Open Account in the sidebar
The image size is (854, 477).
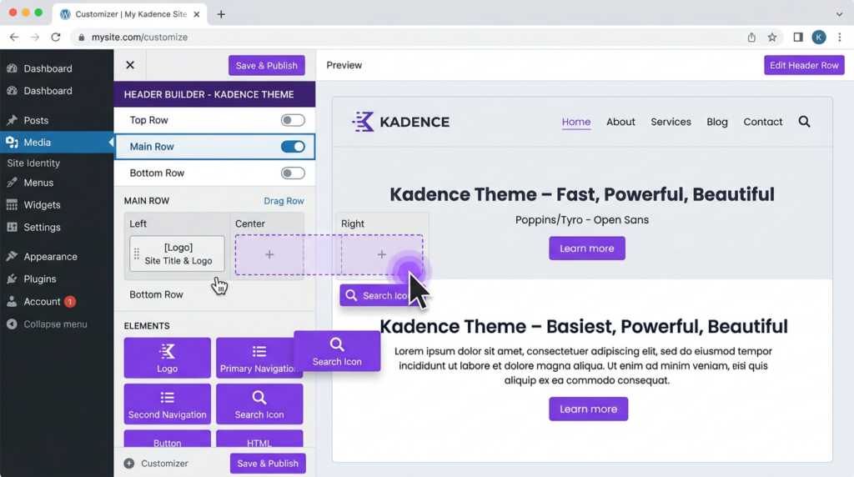click(42, 302)
